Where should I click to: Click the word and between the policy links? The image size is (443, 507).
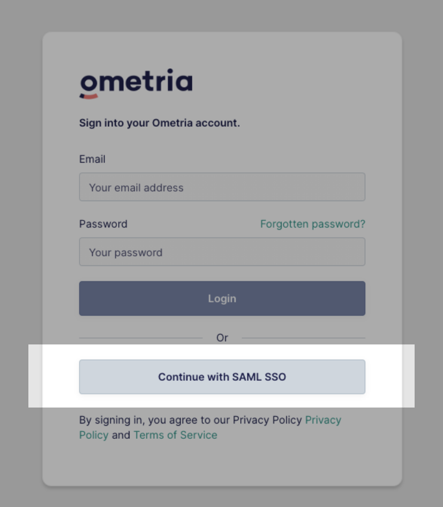point(121,435)
